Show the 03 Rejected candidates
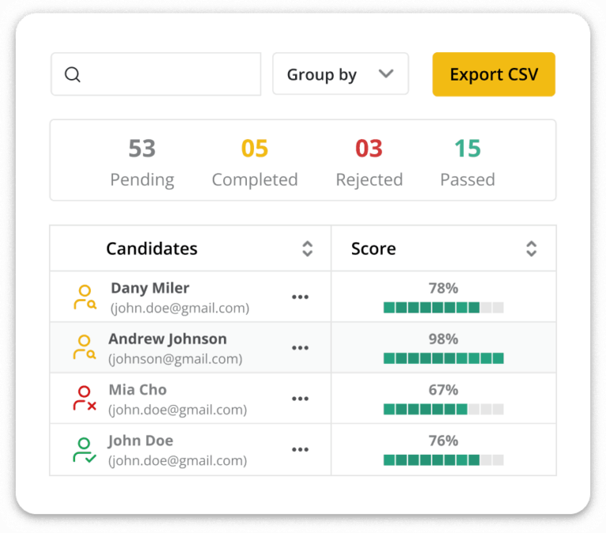Image resolution: width=606 pixels, height=533 pixels. pyautogui.click(x=369, y=162)
